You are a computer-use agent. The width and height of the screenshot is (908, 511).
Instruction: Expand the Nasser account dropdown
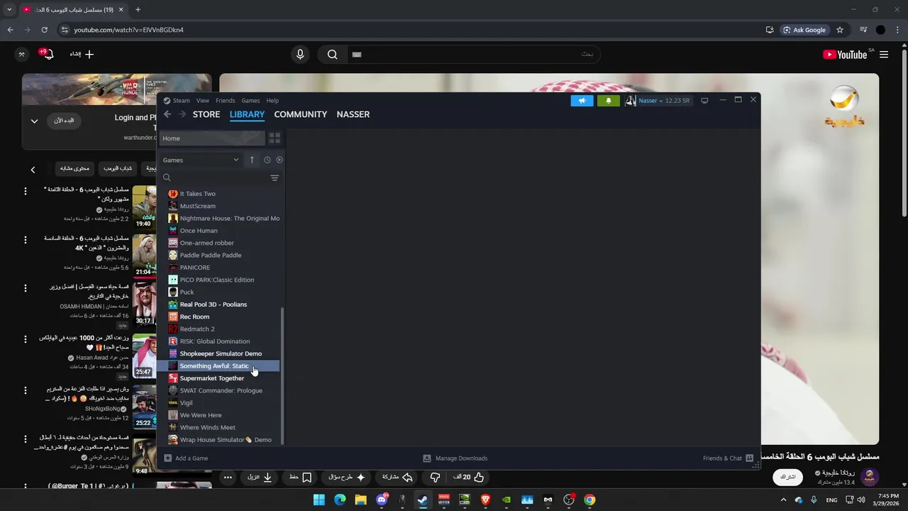coord(650,101)
